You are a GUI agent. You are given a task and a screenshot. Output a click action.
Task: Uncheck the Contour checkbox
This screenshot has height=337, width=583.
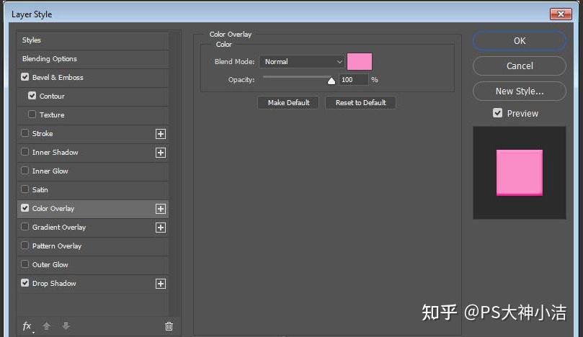tap(32, 96)
